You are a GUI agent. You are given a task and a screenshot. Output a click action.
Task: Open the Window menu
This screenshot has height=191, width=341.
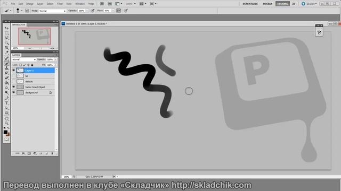click(x=80, y=4)
